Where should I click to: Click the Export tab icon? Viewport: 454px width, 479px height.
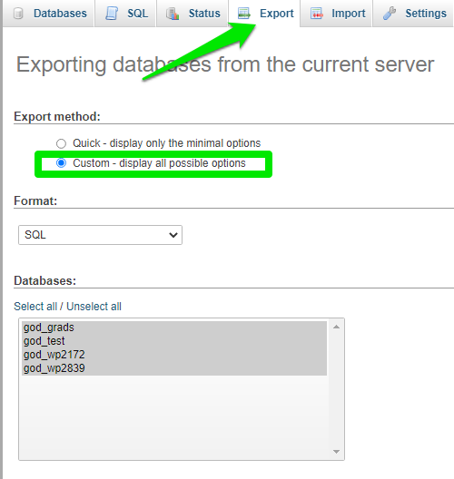[x=244, y=14]
